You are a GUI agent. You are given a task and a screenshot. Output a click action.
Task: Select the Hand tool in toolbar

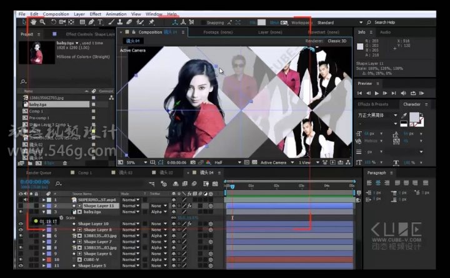click(x=33, y=22)
